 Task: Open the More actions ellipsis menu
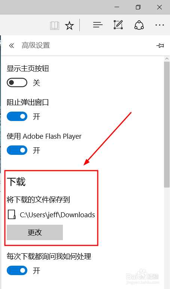tap(160, 25)
